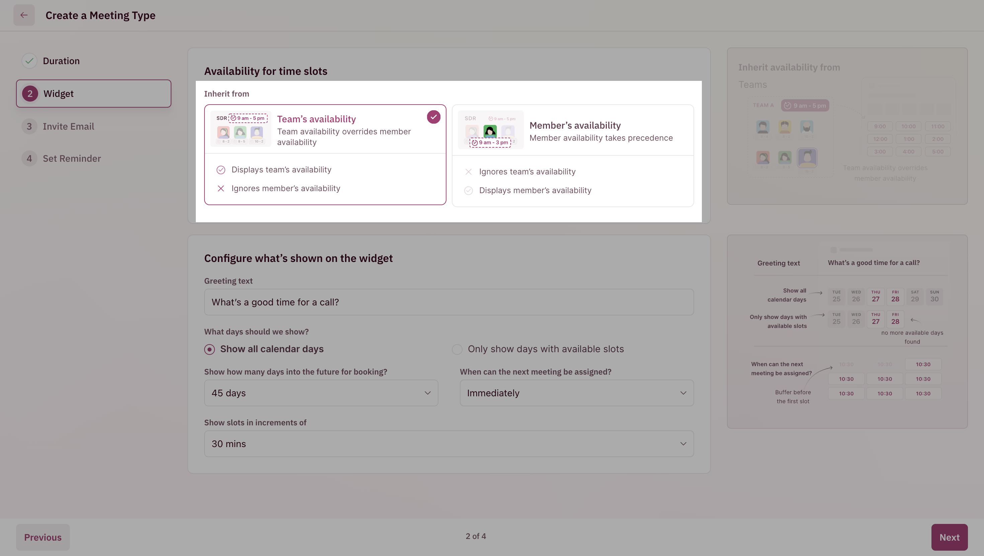Open the 45 days booking range dropdown
This screenshot has height=556, width=984.
[321, 393]
